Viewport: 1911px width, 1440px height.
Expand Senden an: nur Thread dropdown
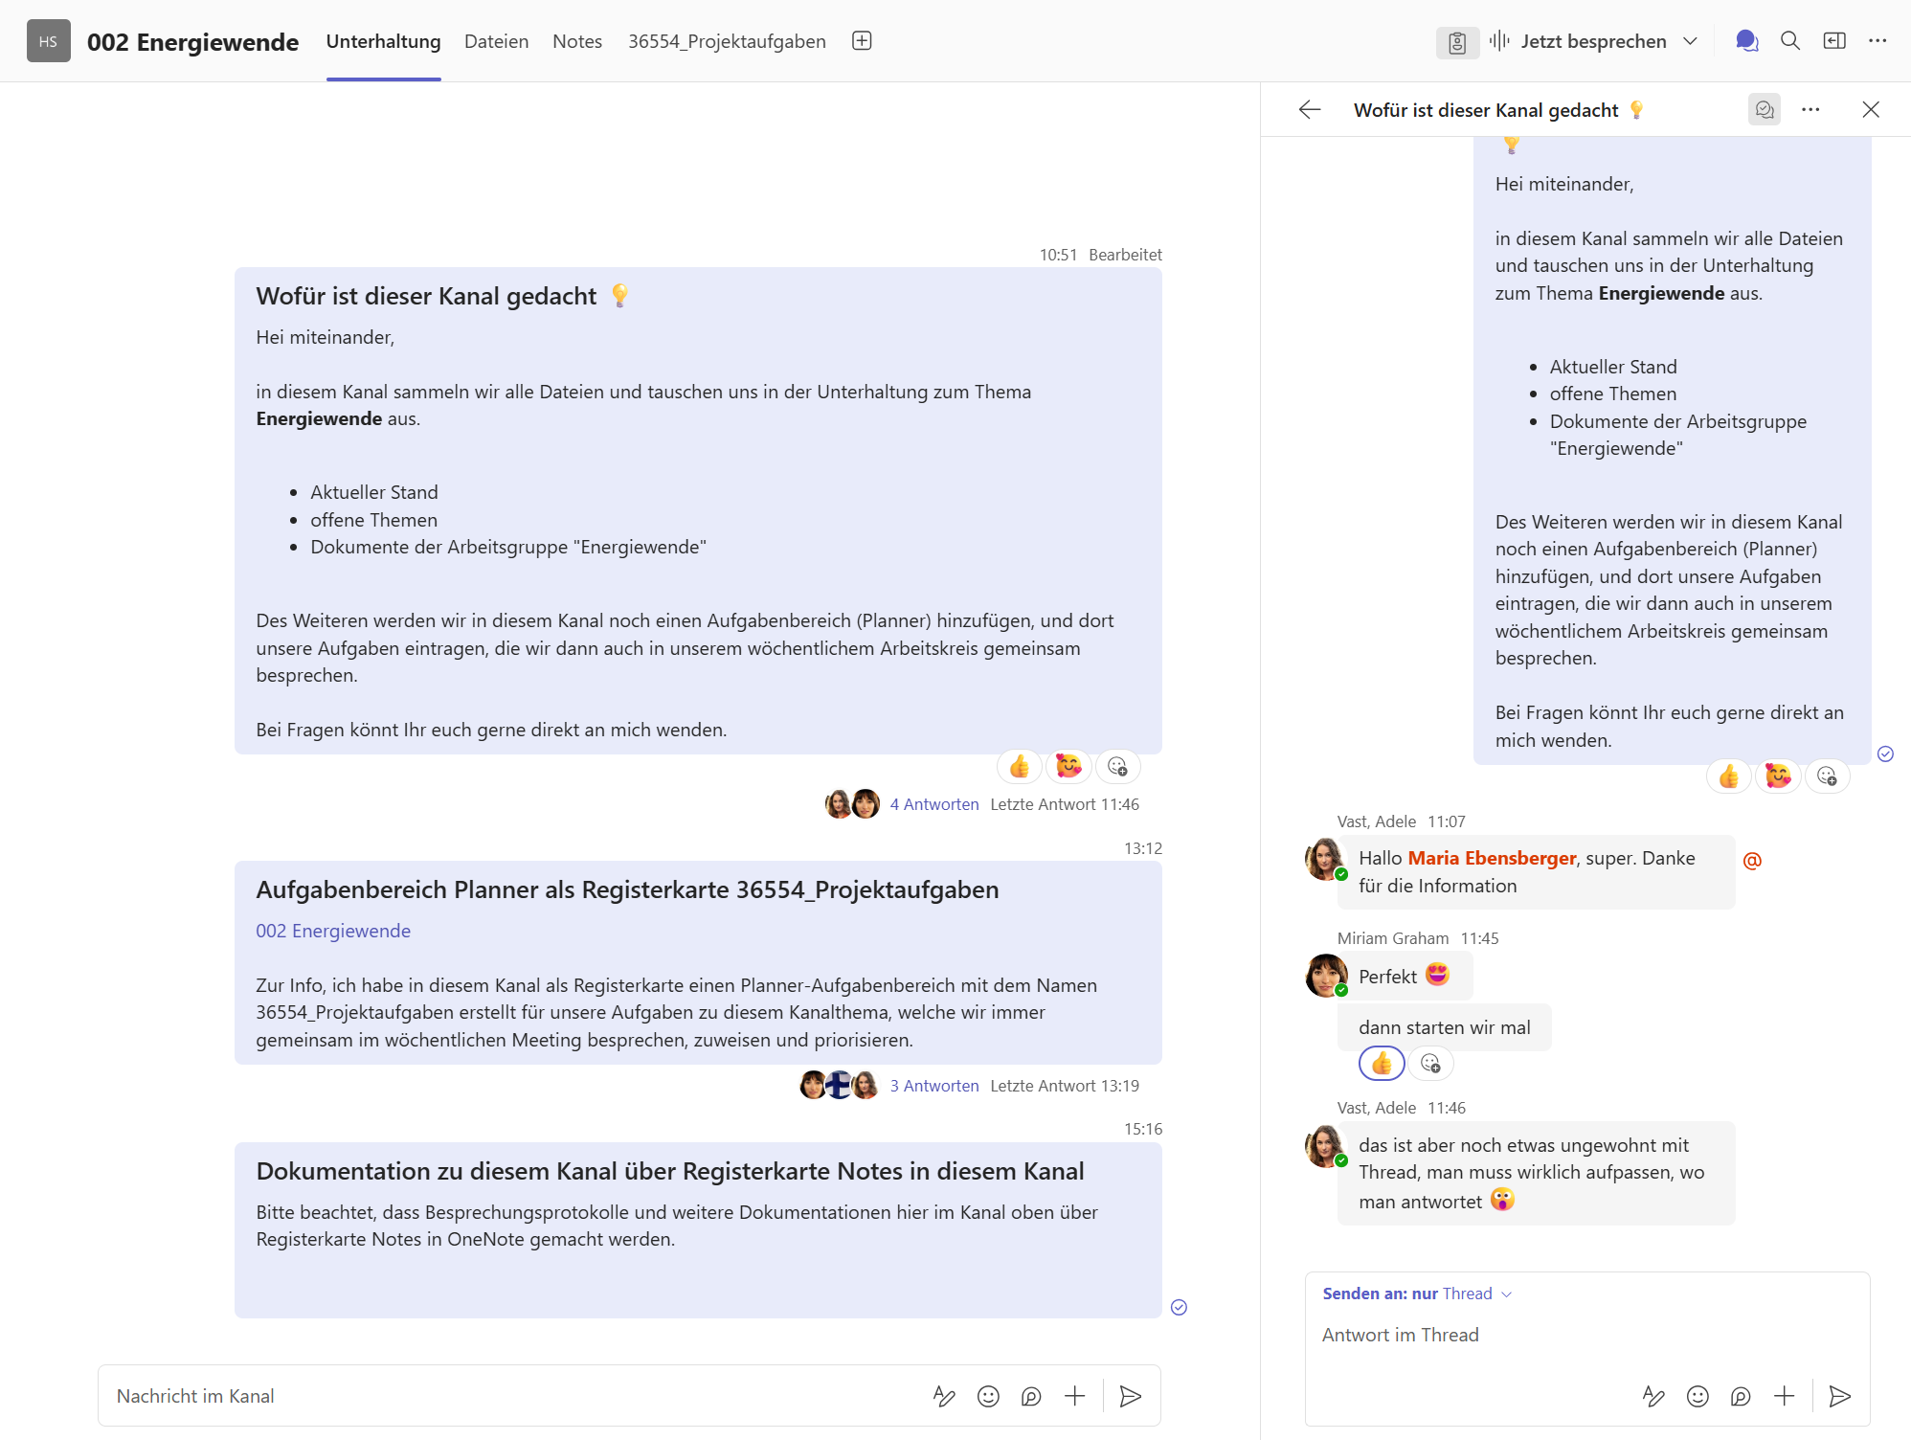[x=1417, y=1294]
